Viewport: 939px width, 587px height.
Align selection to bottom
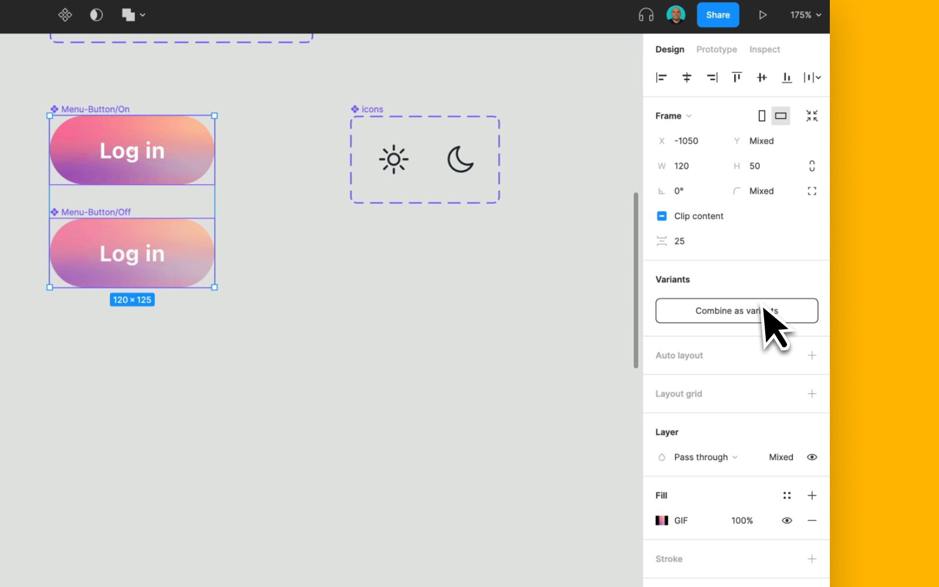click(787, 77)
